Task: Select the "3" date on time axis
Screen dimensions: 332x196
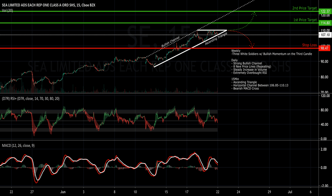Action: [84, 192]
